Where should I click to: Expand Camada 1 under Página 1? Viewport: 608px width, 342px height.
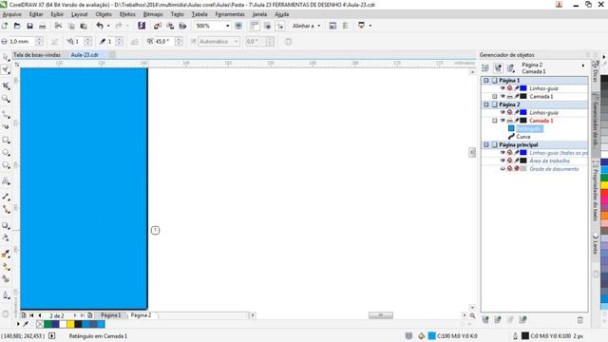click(494, 96)
